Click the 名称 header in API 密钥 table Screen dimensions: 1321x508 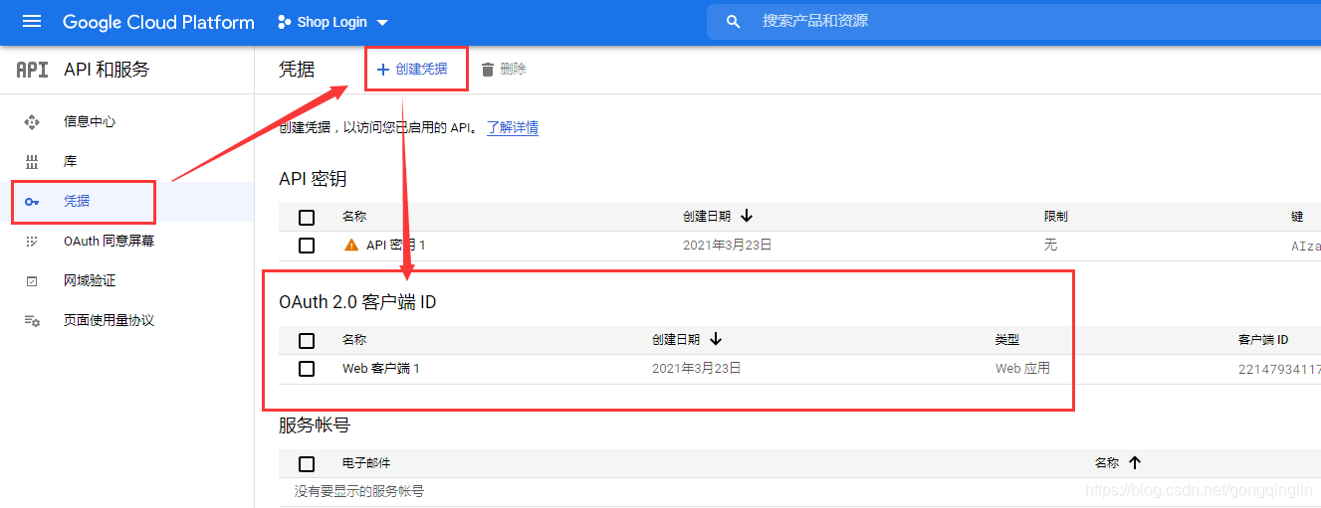pos(354,216)
